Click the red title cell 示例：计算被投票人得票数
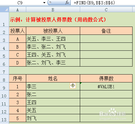 click(58, 20)
